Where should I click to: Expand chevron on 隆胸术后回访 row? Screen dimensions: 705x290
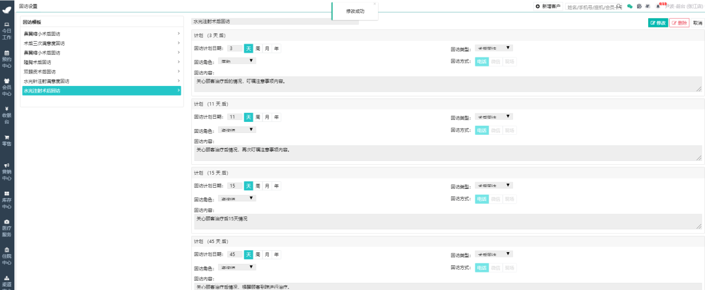pos(178,62)
